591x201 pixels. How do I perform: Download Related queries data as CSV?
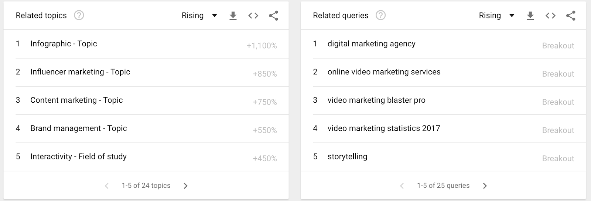click(530, 16)
